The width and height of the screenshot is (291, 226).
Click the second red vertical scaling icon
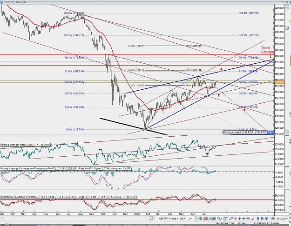(248, 219)
